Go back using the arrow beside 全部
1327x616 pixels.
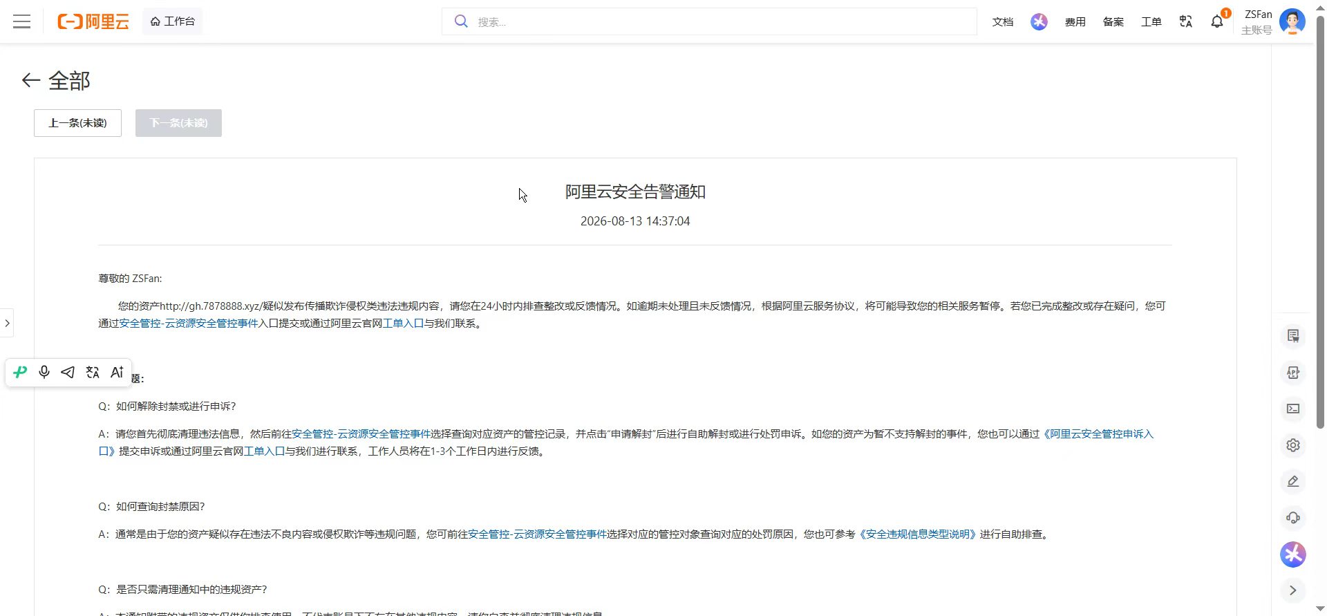tap(30, 81)
